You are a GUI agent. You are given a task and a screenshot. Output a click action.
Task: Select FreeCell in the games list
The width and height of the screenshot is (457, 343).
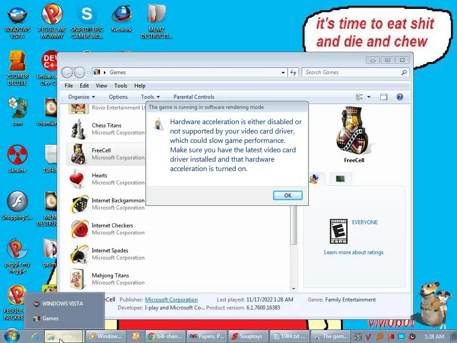106,154
